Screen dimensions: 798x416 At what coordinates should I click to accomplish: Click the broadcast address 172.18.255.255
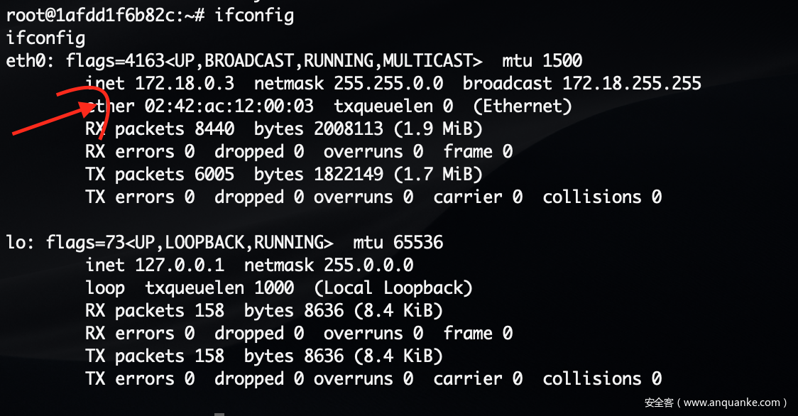(632, 84)
